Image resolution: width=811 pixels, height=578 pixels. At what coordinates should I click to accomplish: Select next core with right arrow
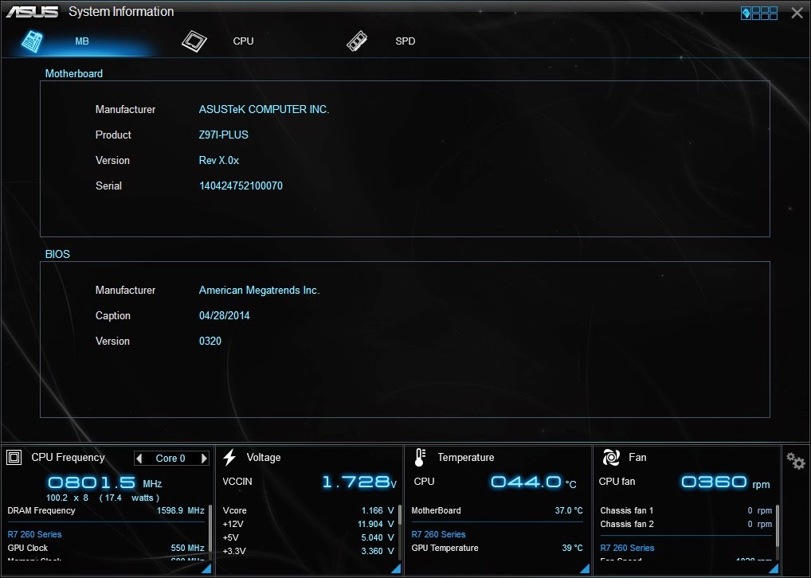(x=204, y=458)
